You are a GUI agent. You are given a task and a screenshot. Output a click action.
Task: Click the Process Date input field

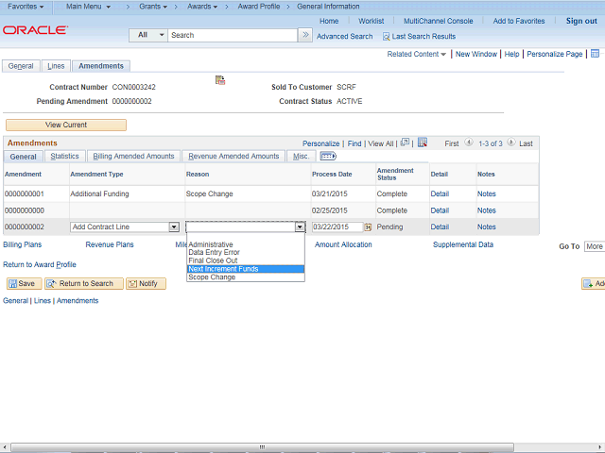(x=336, y=227)
